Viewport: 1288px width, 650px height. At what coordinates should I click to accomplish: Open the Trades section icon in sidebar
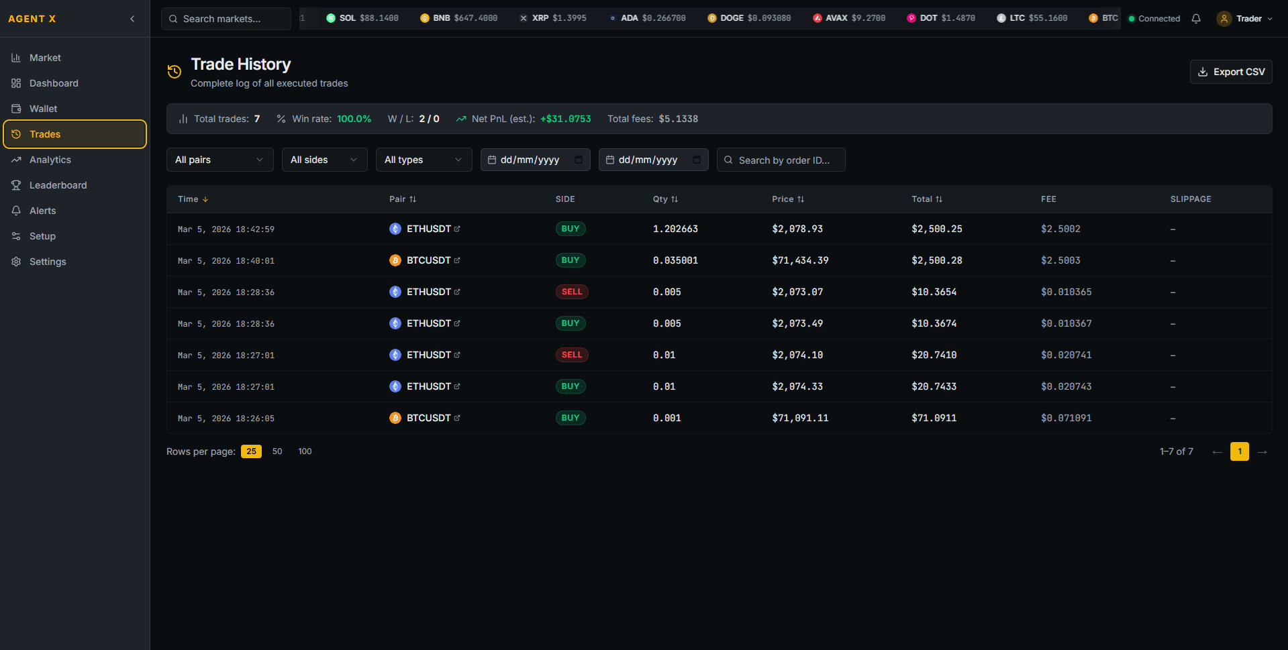click(x=16, y=134)
